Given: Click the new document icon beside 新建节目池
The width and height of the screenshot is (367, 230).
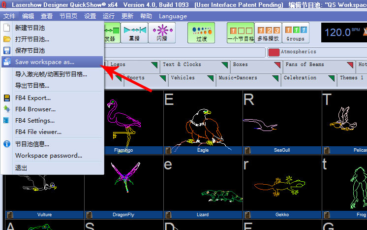Looking at the screenshot, I should [x=7, y=28].
